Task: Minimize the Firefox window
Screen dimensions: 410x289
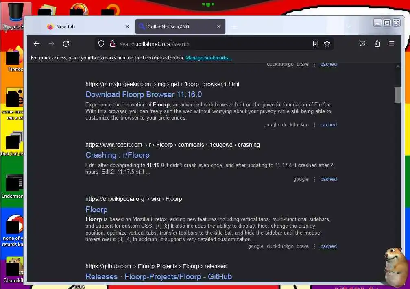Action: click(x=377, y=23)
